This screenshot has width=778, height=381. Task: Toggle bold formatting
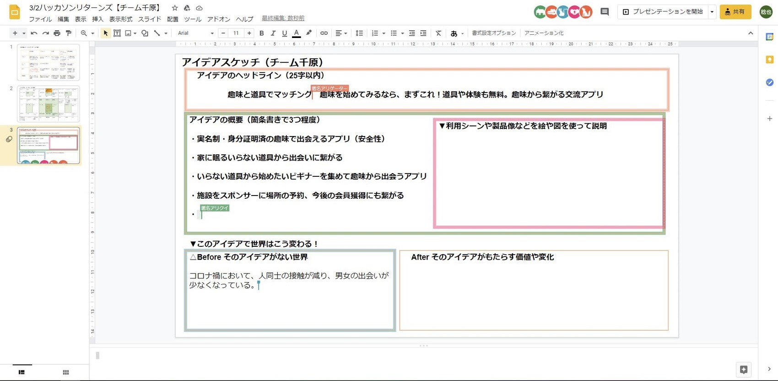[x=261, y=33]
